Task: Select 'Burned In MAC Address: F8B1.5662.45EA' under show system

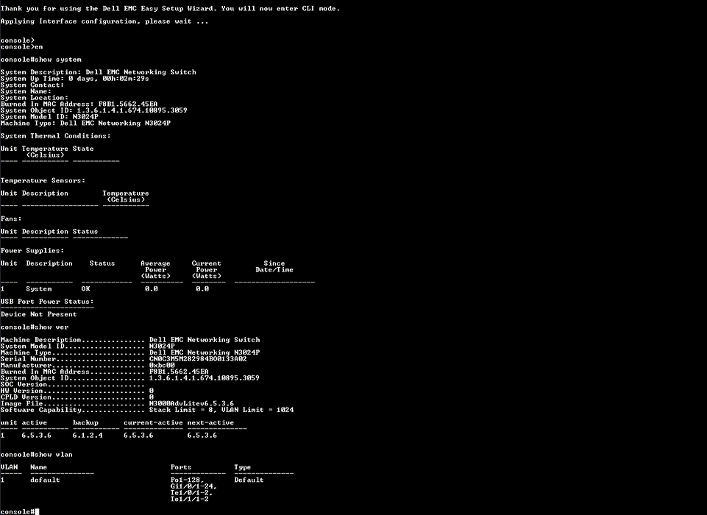Action: 79,104
